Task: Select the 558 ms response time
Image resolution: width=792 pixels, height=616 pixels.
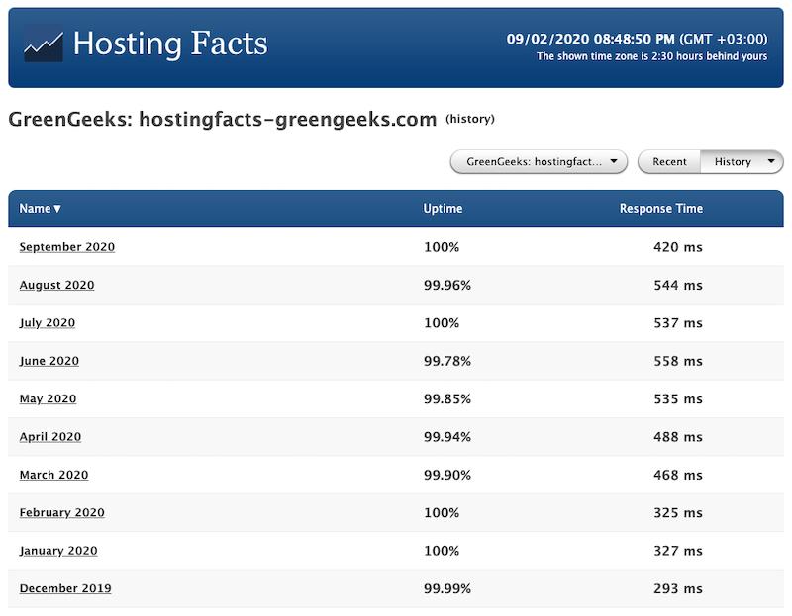Action: tap(678, 361)
